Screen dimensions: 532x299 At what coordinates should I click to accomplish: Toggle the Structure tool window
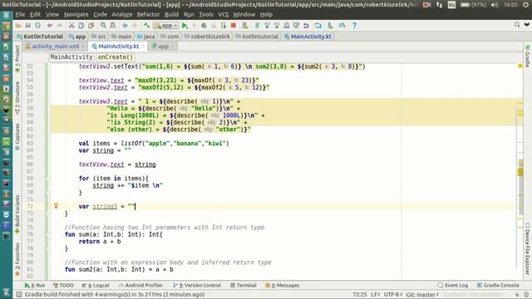click(x=17, y=98)
